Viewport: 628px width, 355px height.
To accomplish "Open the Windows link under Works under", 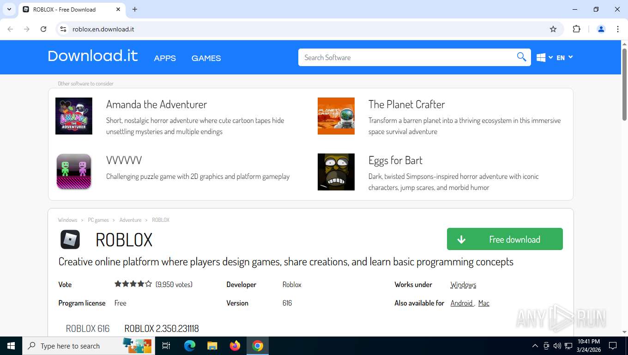I will click(463, 285).
